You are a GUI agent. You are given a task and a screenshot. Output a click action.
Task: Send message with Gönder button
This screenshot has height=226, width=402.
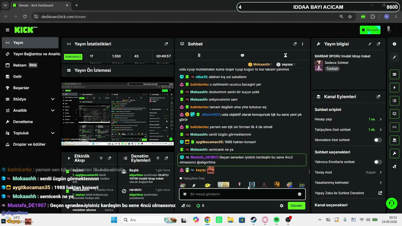pos(296,206)
